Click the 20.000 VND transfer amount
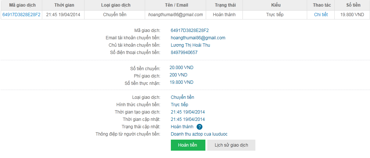Screen dimensions: 370x158 [x=181, y=68]
